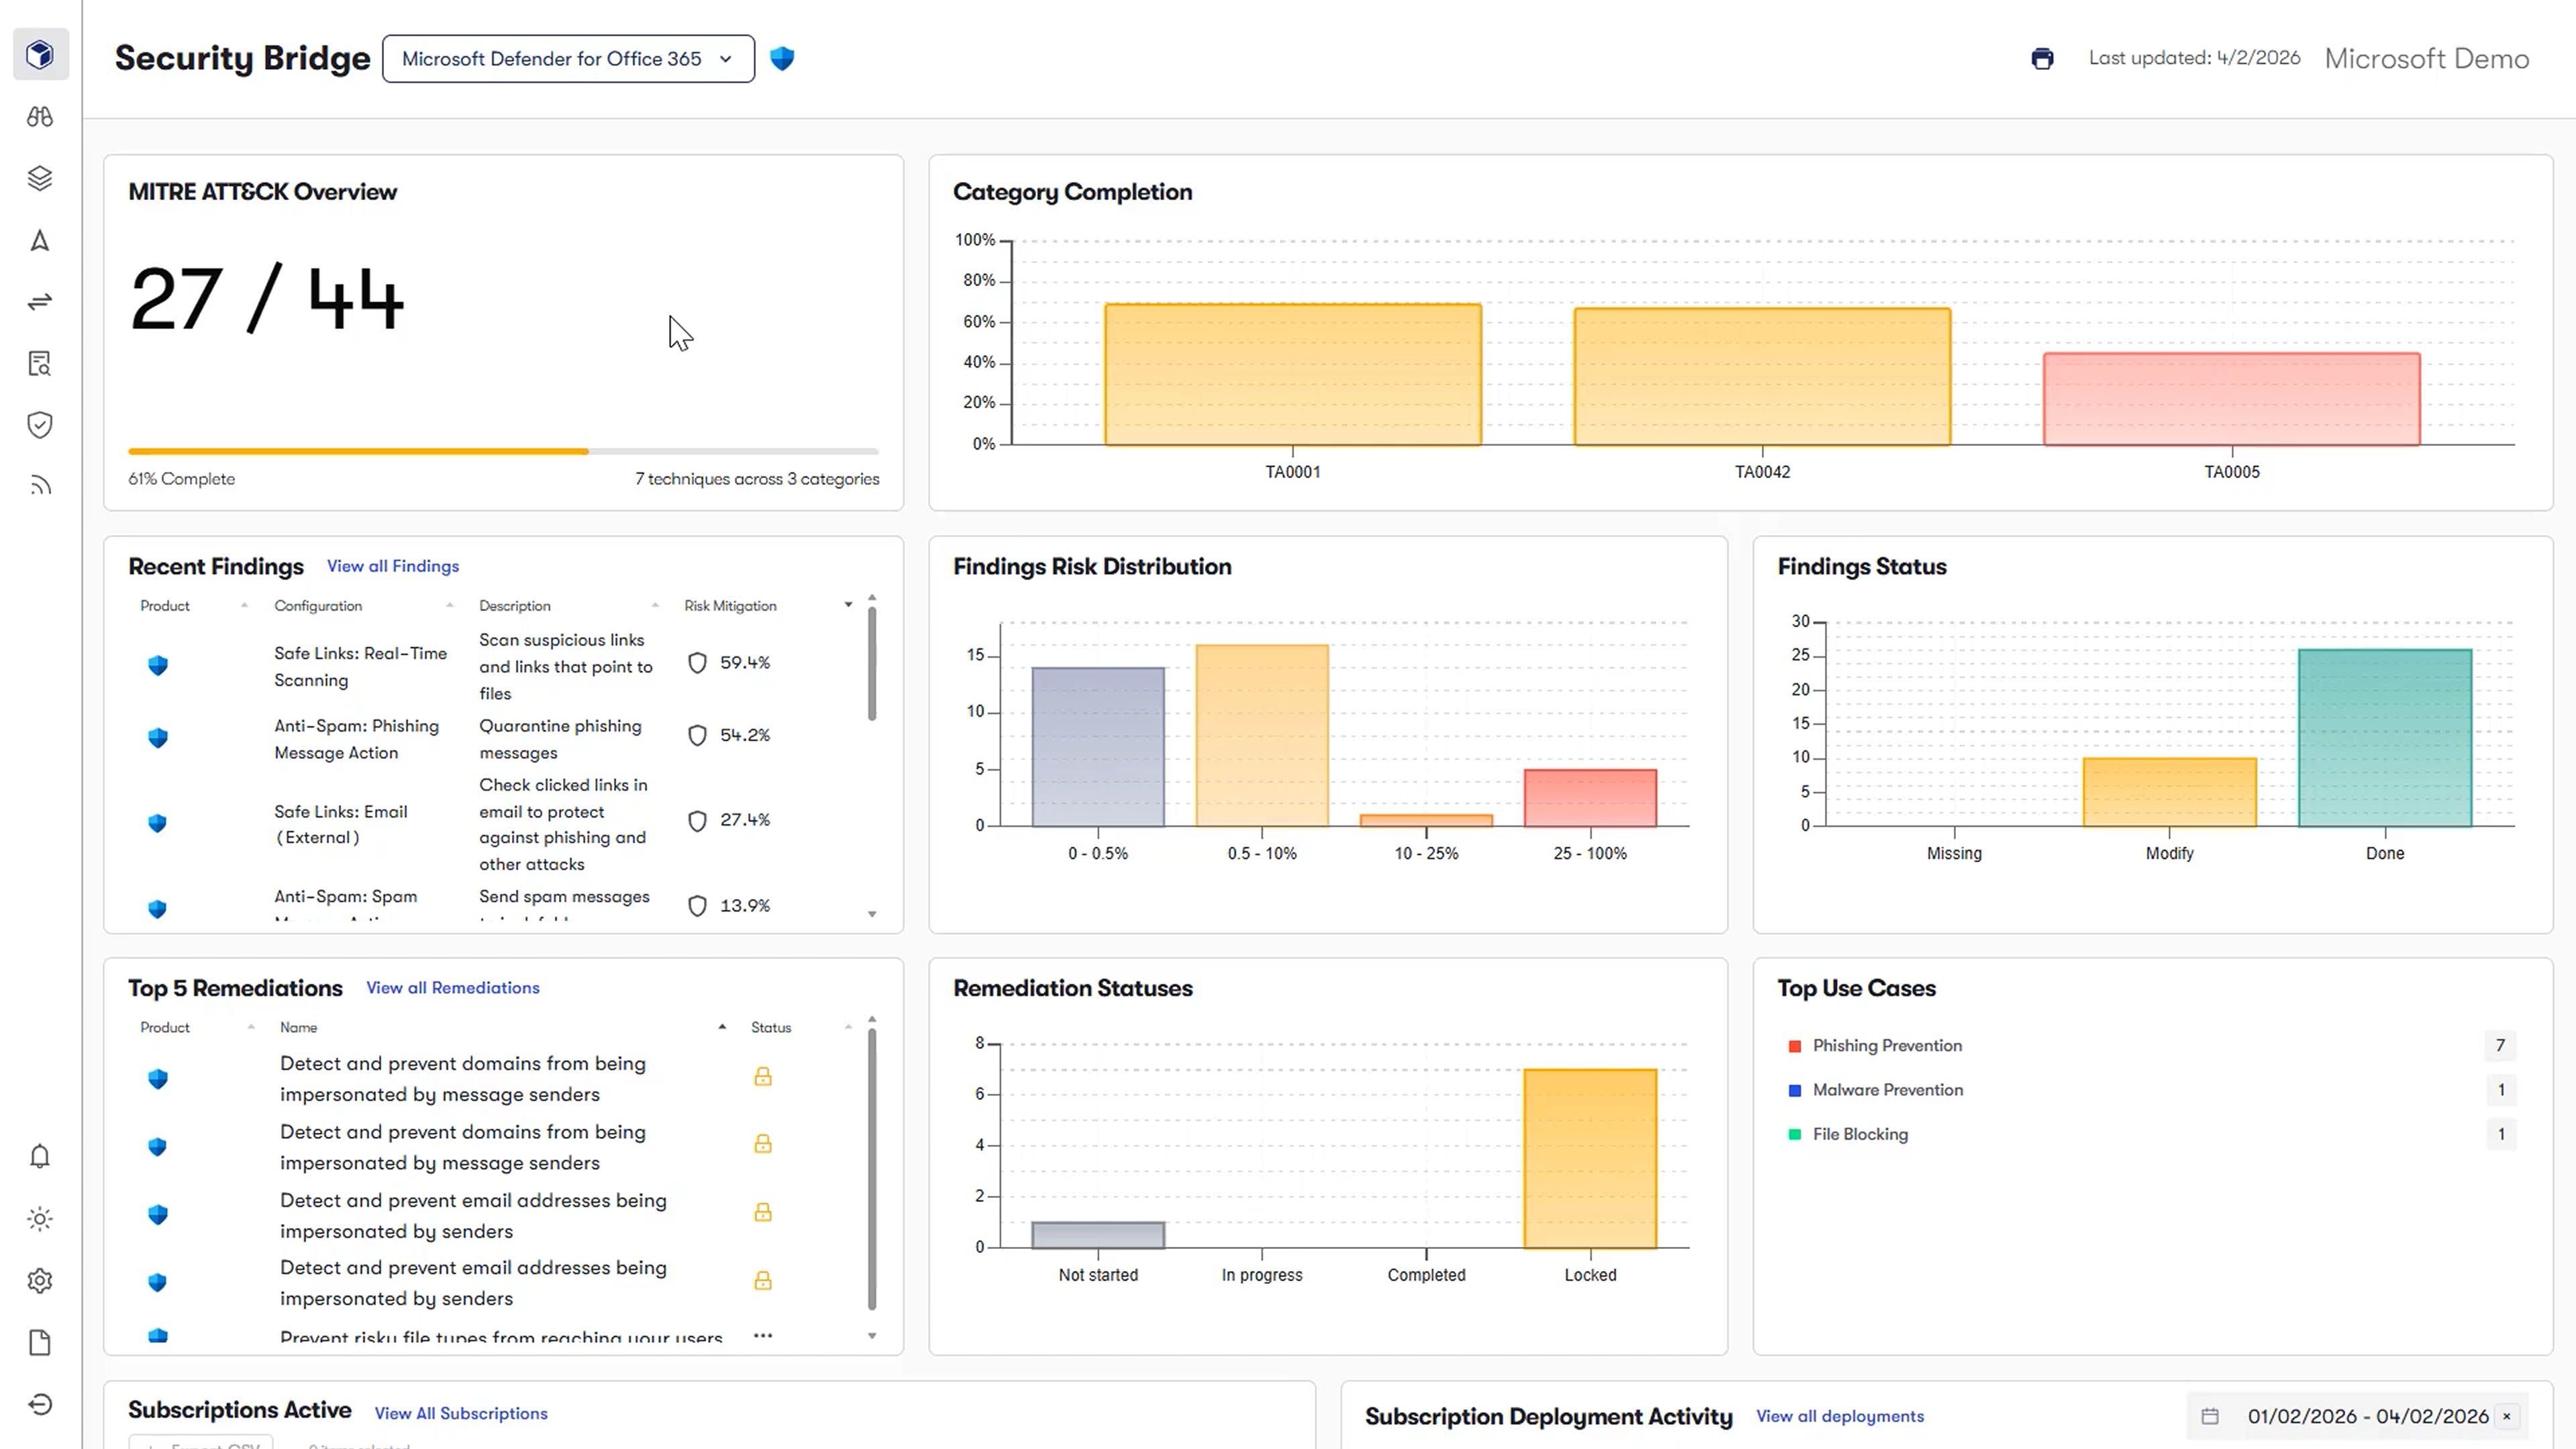Click the deployment date range field
The width and height of the screenshot is (2576, 1449).
(x=2356, y=1416)
